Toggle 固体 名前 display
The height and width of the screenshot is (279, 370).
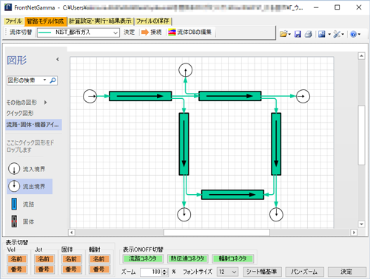coord(72,259)
